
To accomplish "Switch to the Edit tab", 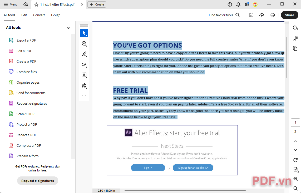I will [24, 15].
